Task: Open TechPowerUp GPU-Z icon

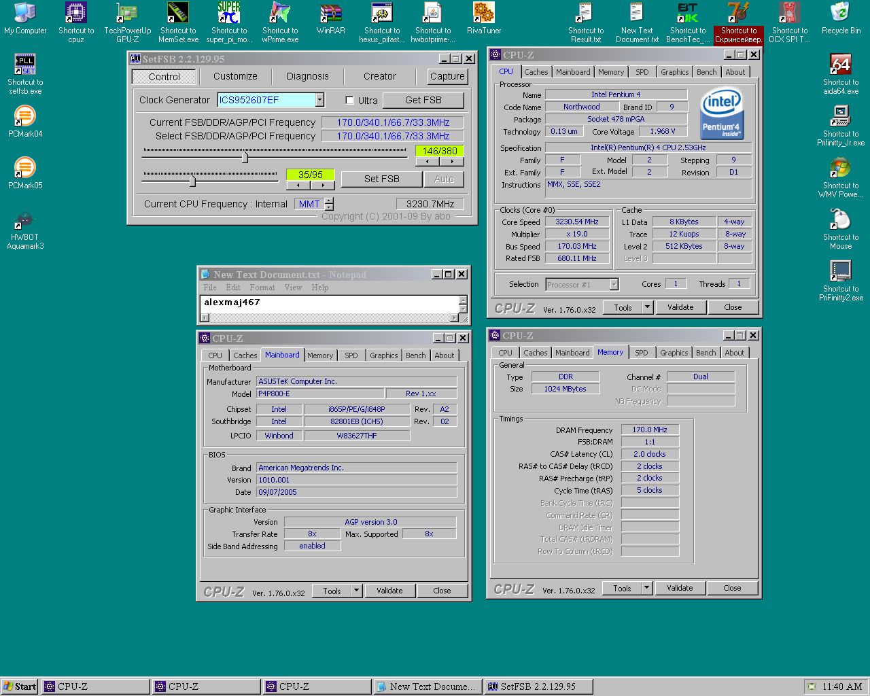Action: click(x=127, y=22)
